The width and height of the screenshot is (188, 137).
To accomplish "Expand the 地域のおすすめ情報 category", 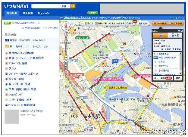I will pos(21,53).
